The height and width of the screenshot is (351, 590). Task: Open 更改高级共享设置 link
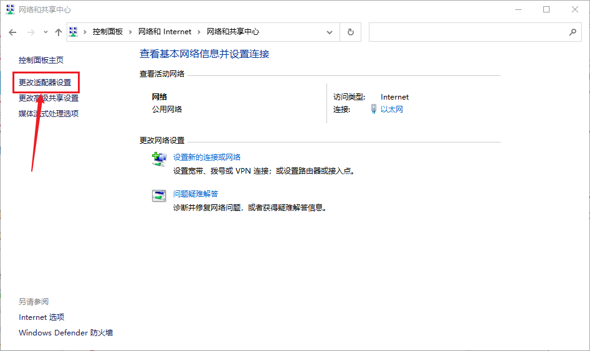[49, 98]
